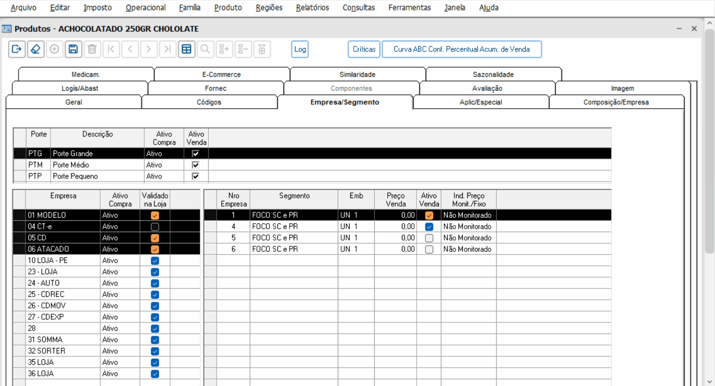Click the add new record plus icon

click(54, 49)
